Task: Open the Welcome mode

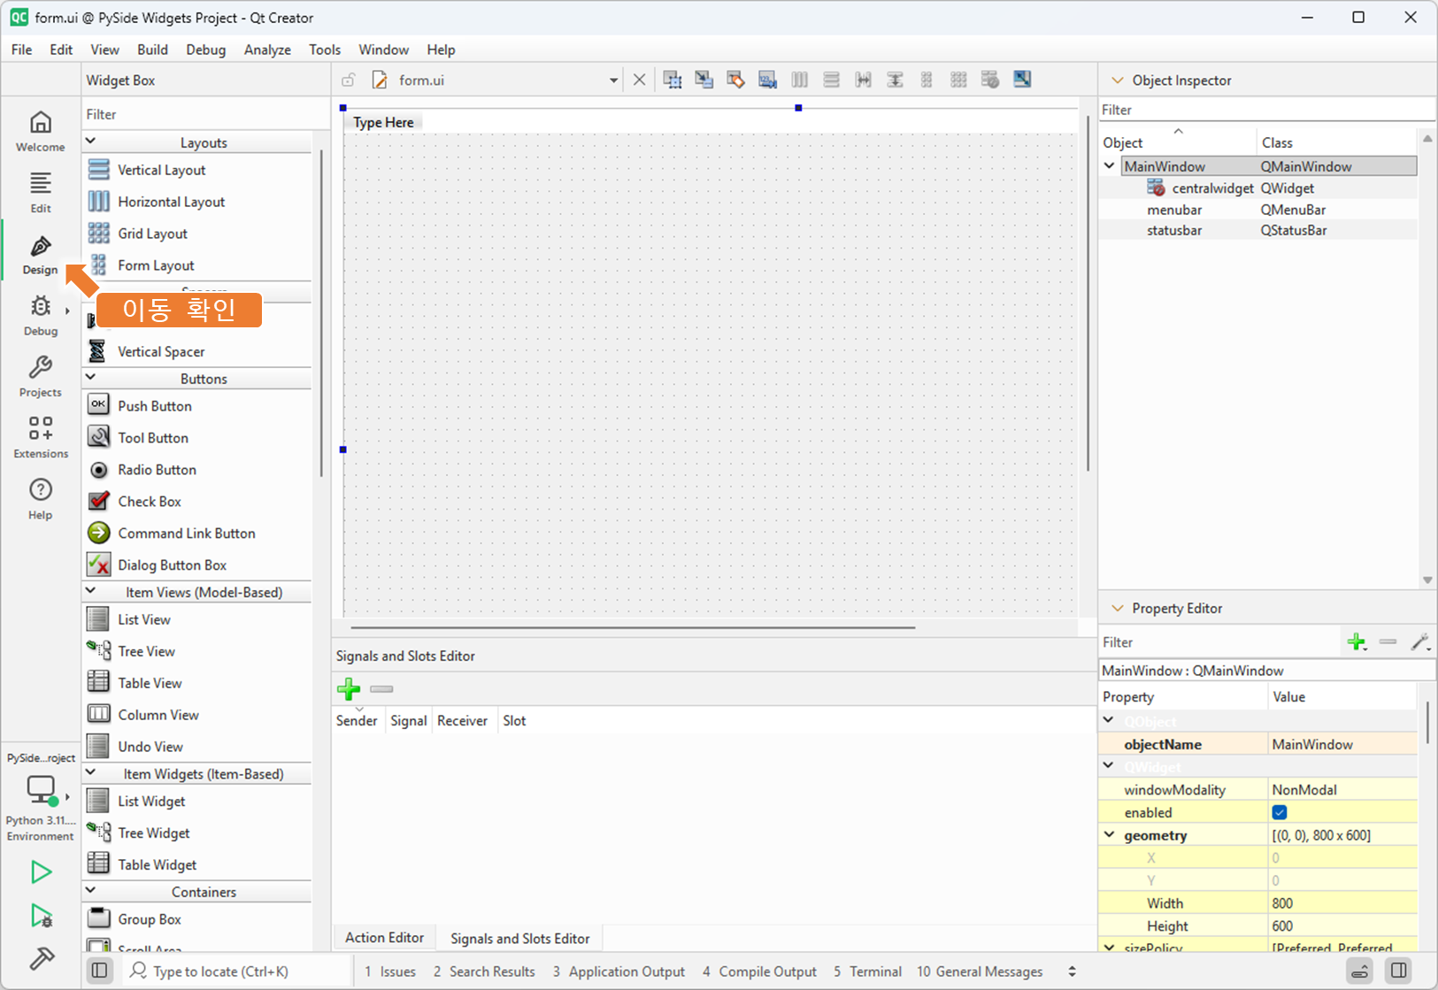Action: [41, 131]
